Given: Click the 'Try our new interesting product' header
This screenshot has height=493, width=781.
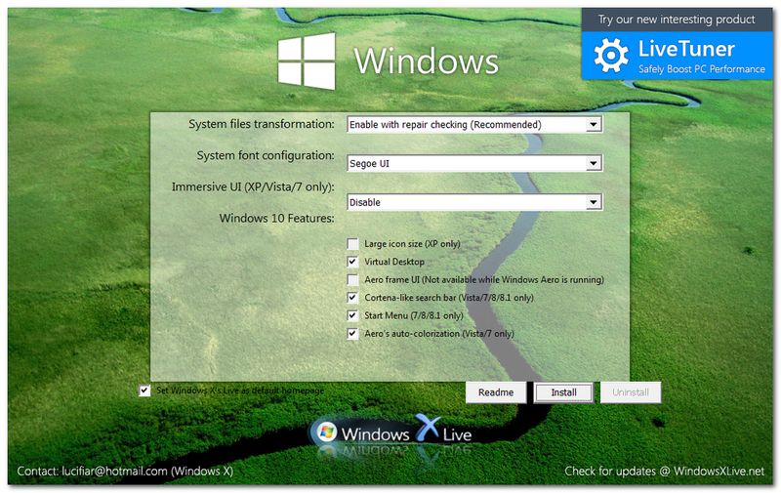Looking at the screenshot, I should click(677, 20).
